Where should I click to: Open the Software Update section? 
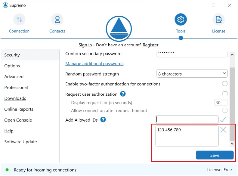(x=21, y=142)
